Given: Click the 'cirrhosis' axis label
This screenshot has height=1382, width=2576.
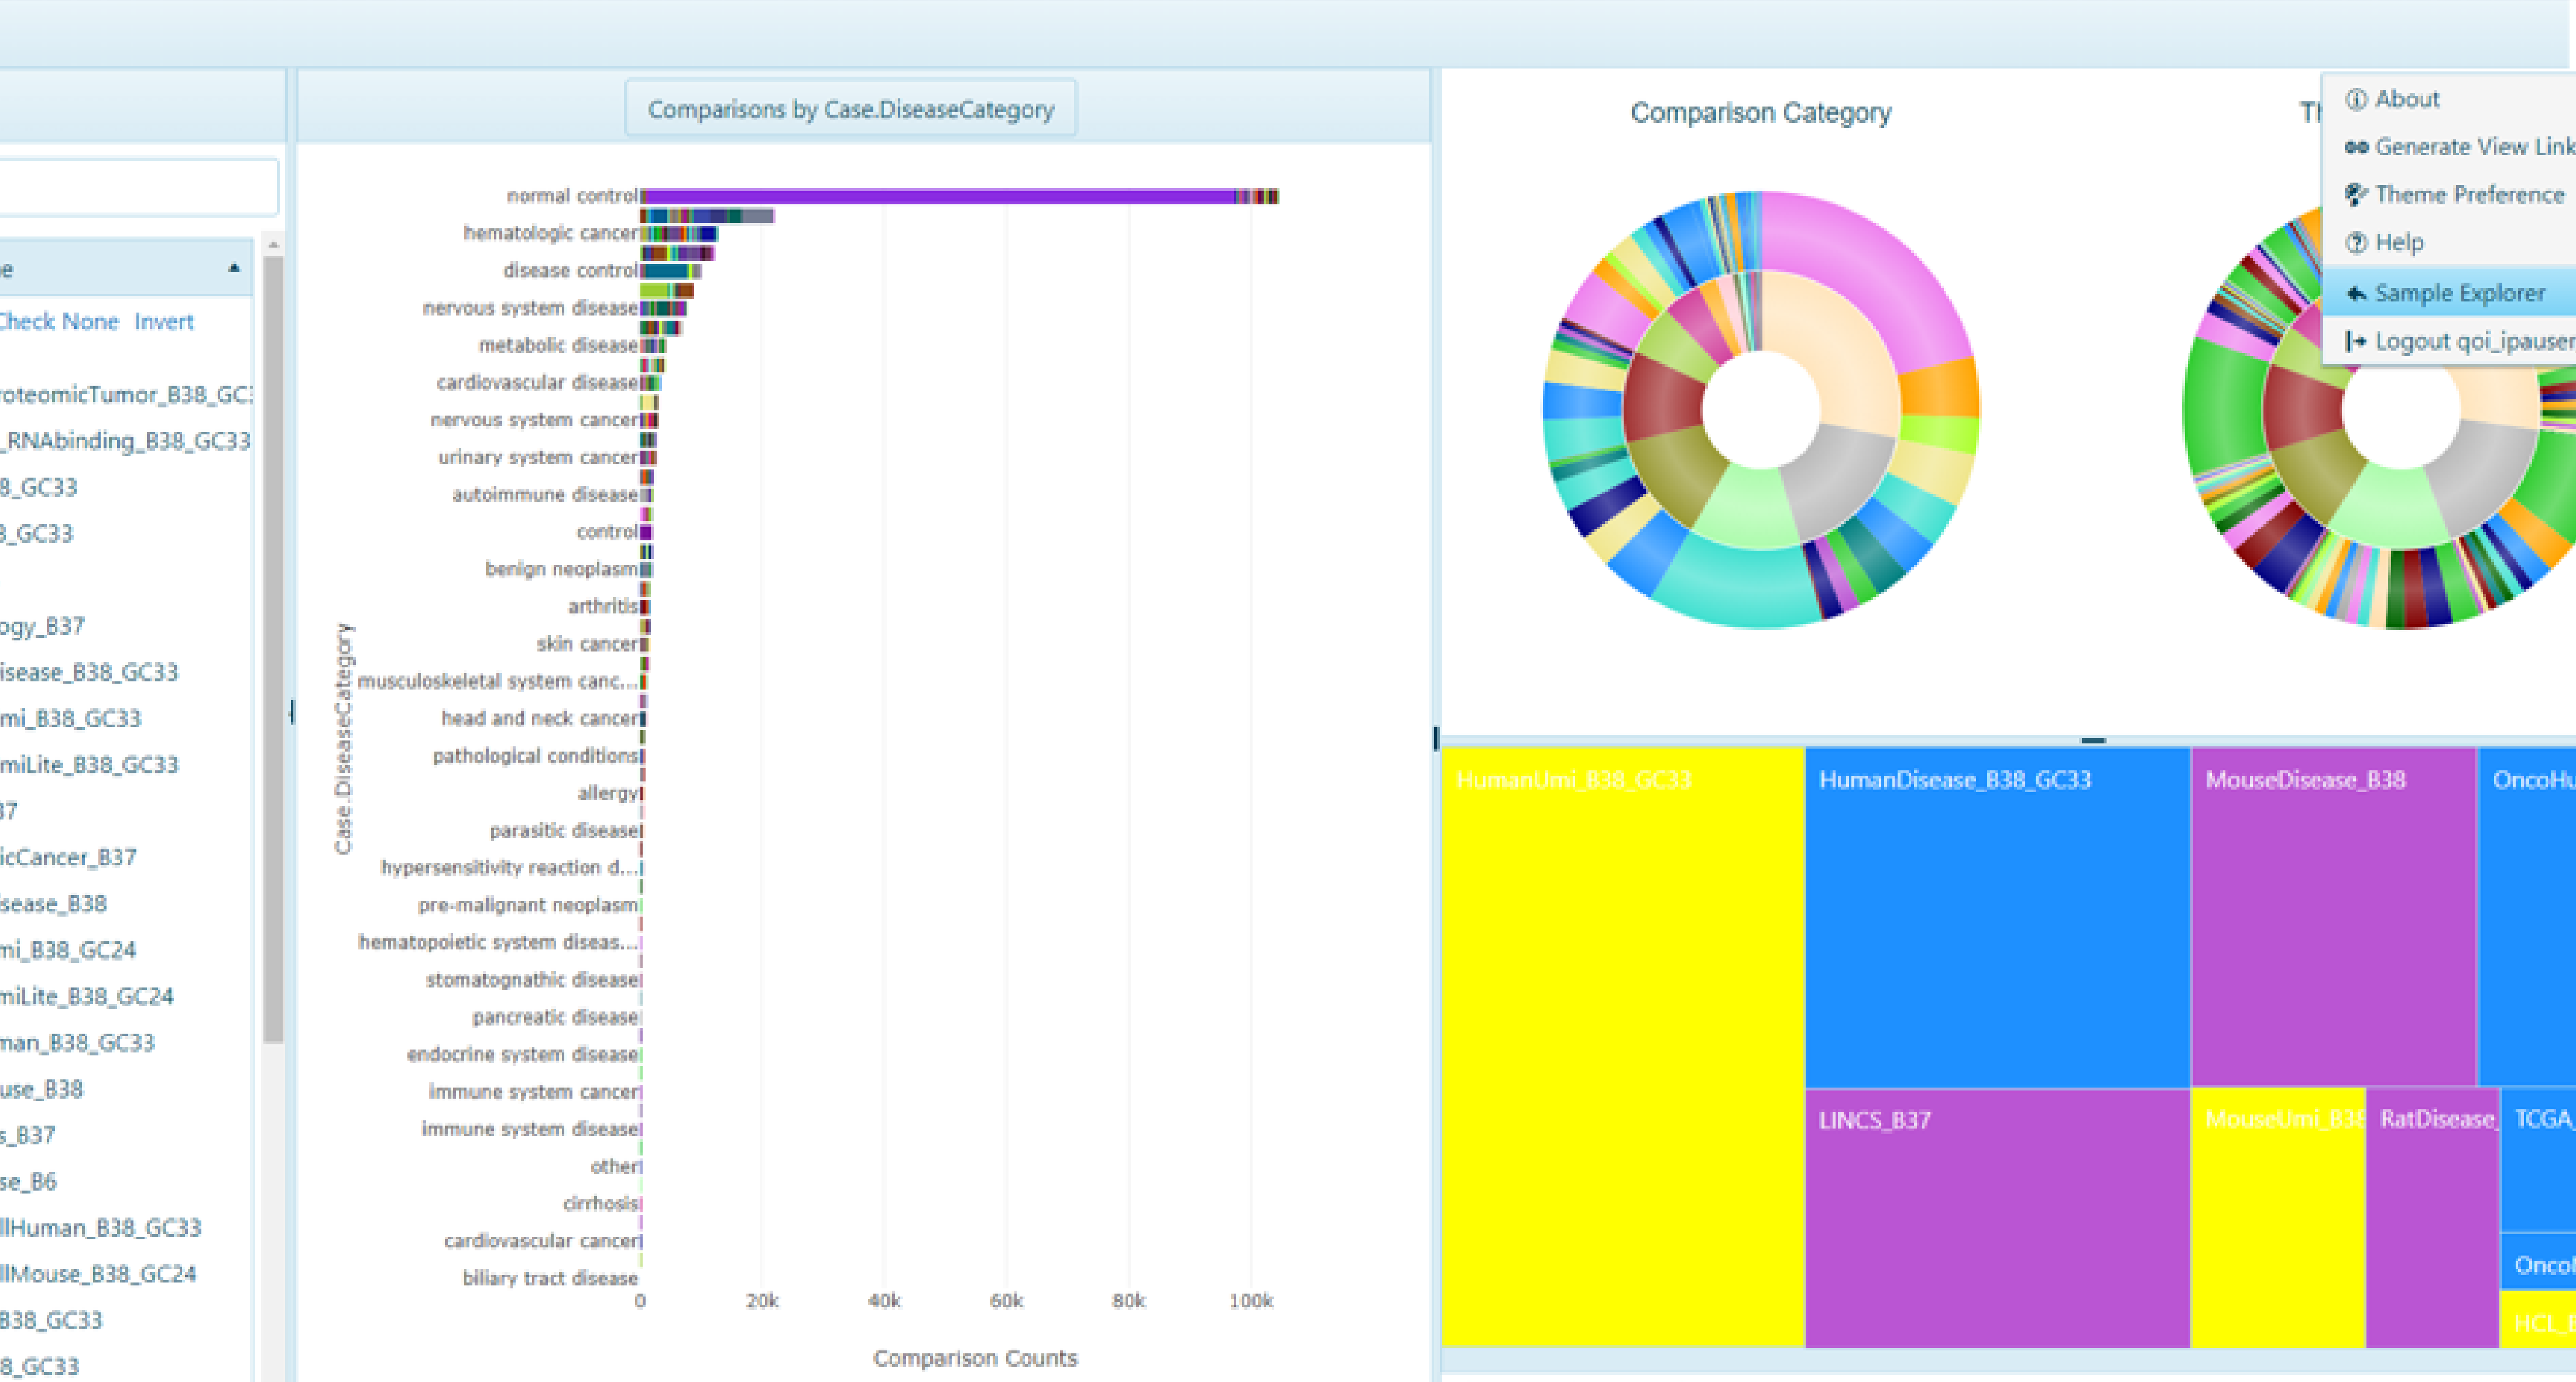Looking at the screenshot, I should tap(600, 1204).
